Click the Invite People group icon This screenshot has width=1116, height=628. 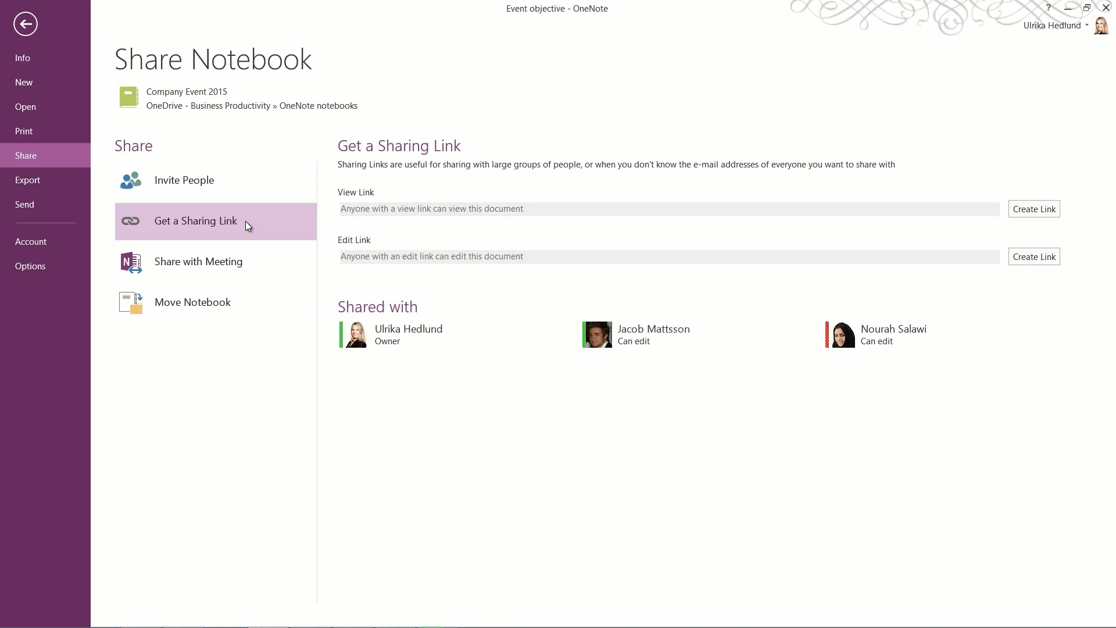click(x=131, y=180)
